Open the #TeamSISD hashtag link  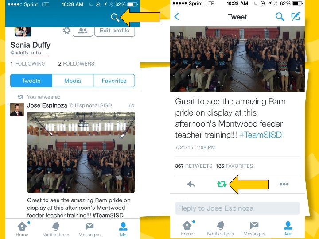point(261,135)
